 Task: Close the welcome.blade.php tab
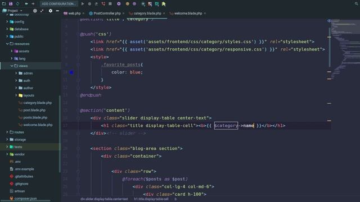(205, 13)
